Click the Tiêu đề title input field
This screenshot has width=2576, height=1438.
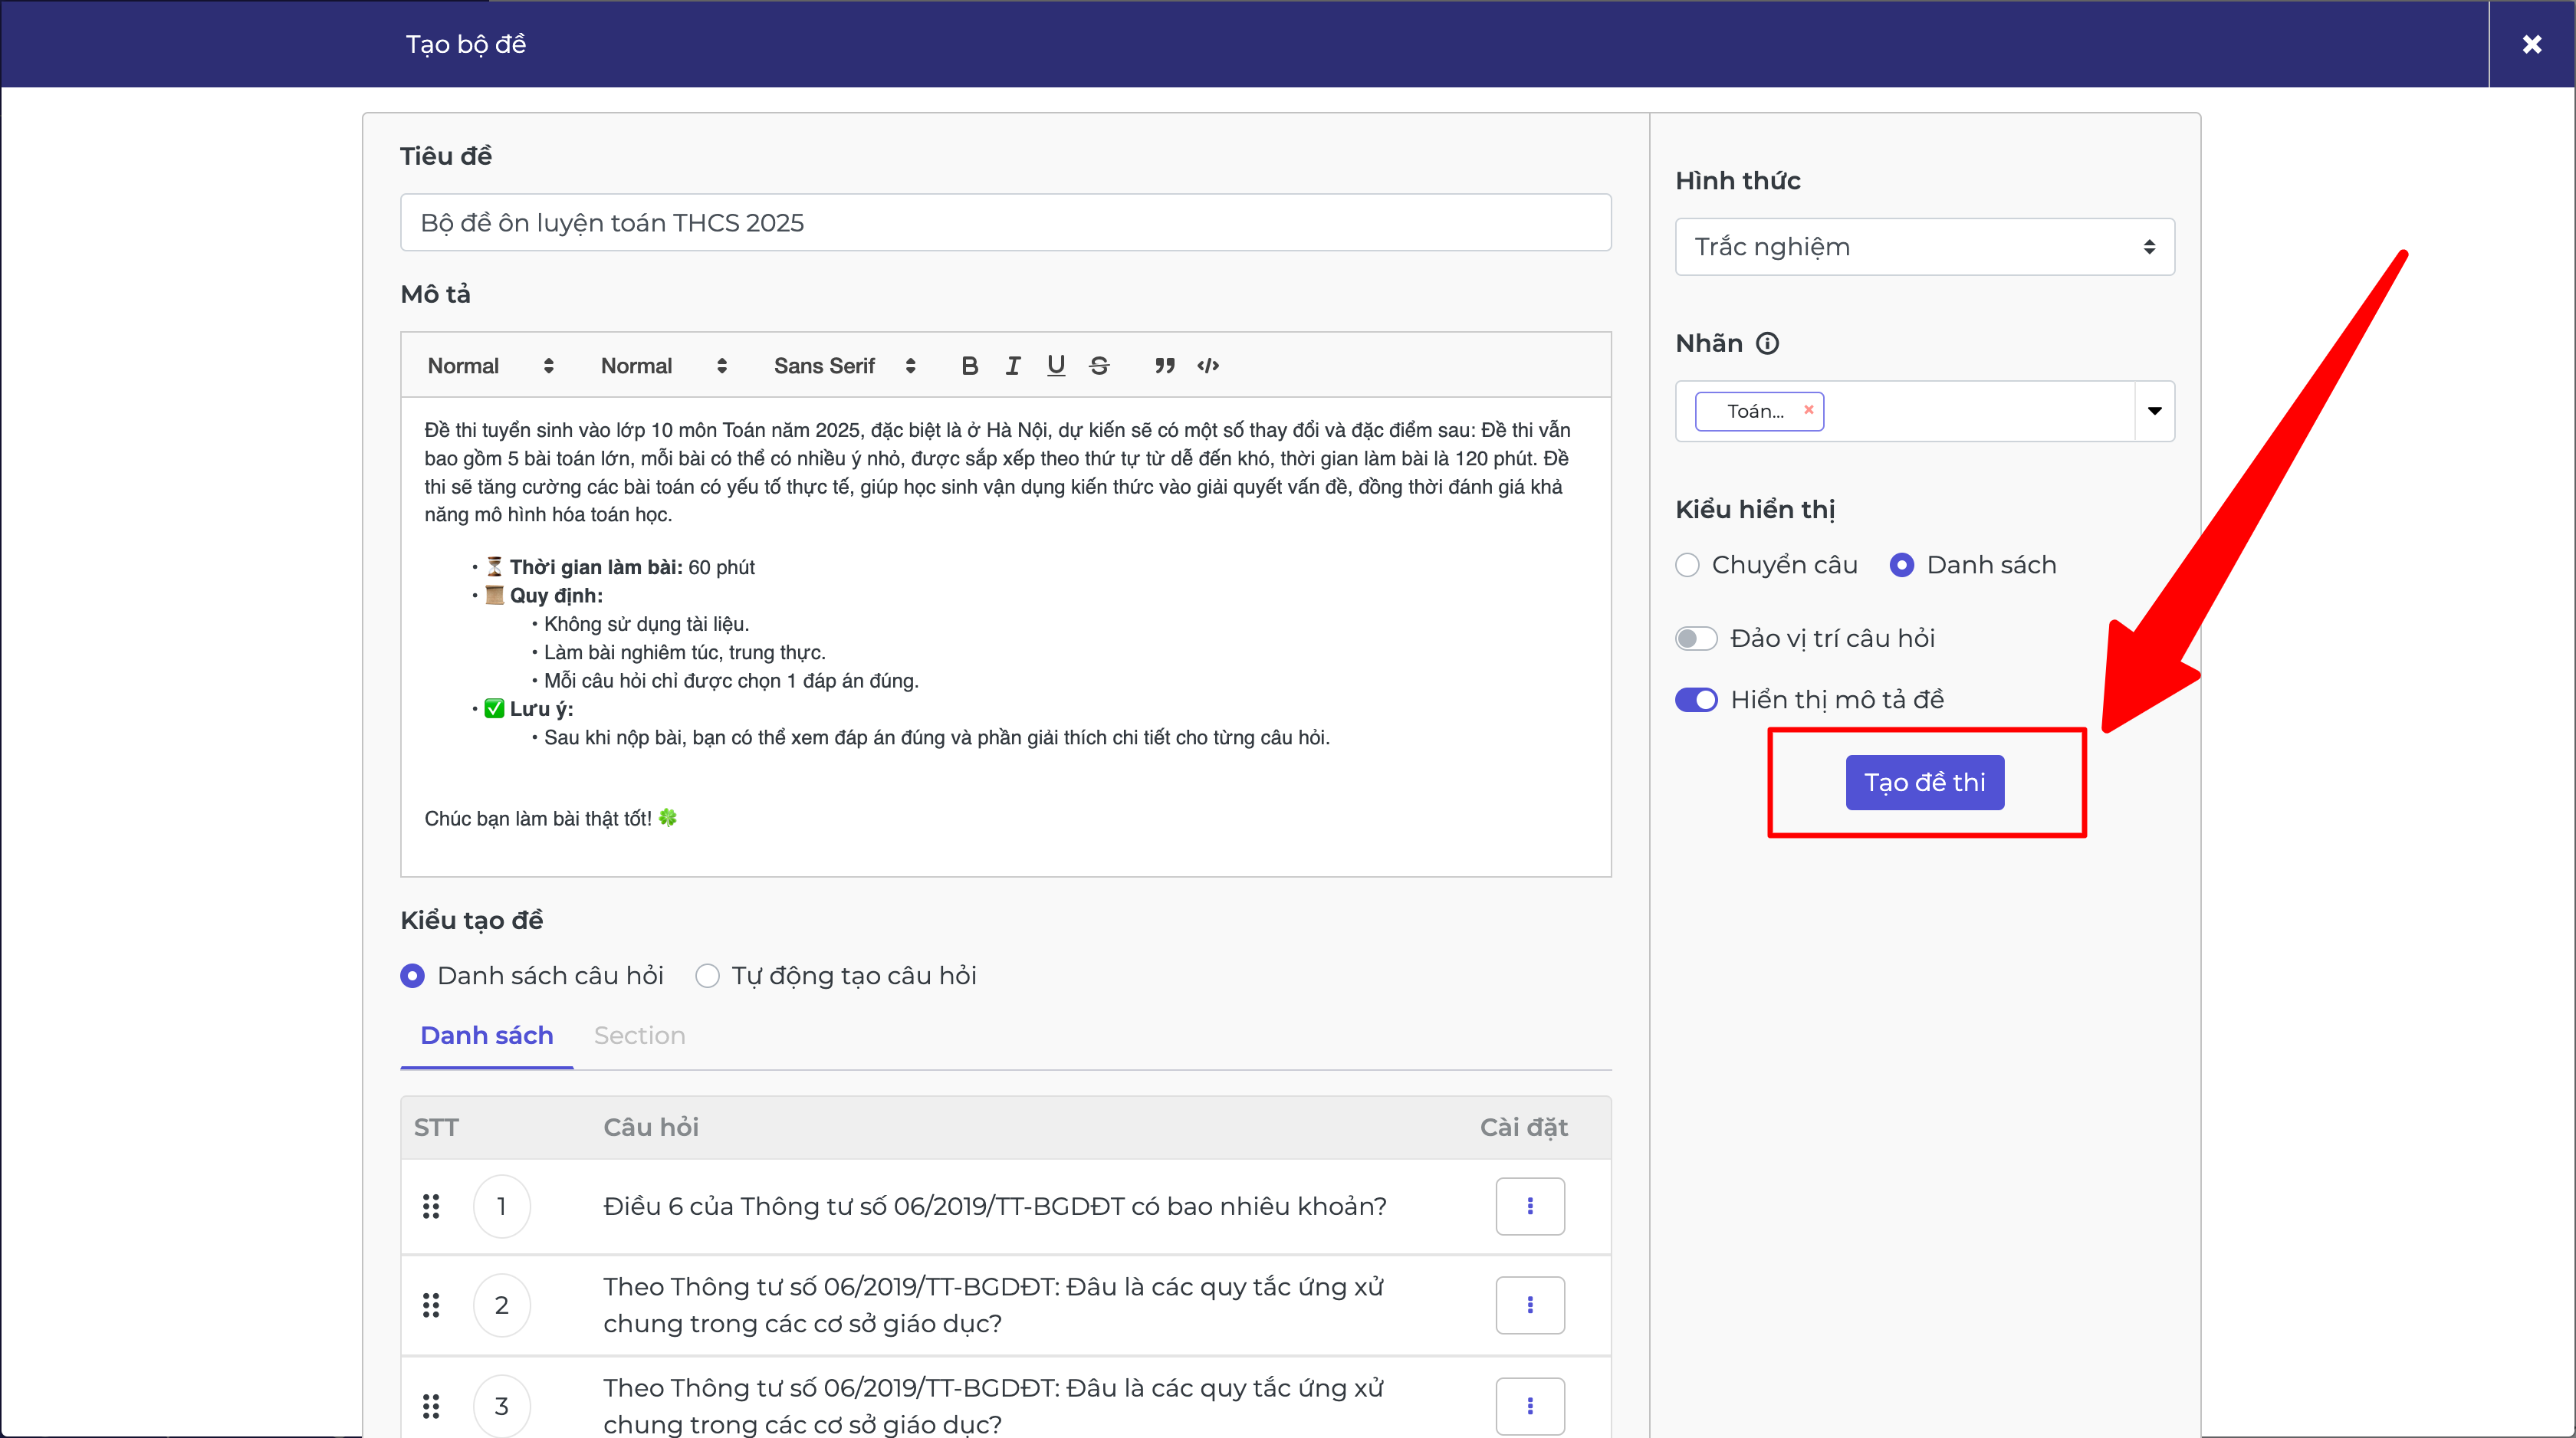(1005, 223)
